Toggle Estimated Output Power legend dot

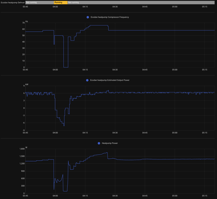pyautogui.click(x=87, y=80)
